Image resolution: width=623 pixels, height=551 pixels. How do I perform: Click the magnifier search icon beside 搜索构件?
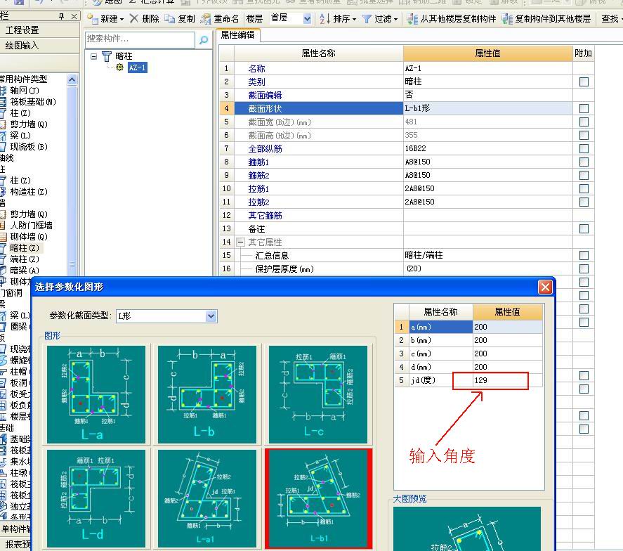point(204,39)
